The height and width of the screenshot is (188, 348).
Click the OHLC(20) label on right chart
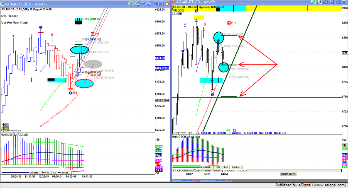[178, 10]
